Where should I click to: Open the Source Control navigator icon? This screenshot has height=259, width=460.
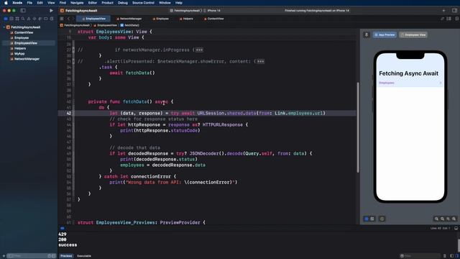11,19
